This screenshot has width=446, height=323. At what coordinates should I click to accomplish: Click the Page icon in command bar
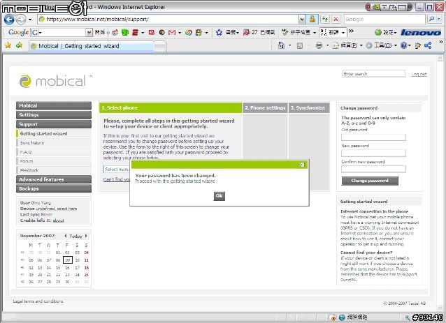coord(336,45)
